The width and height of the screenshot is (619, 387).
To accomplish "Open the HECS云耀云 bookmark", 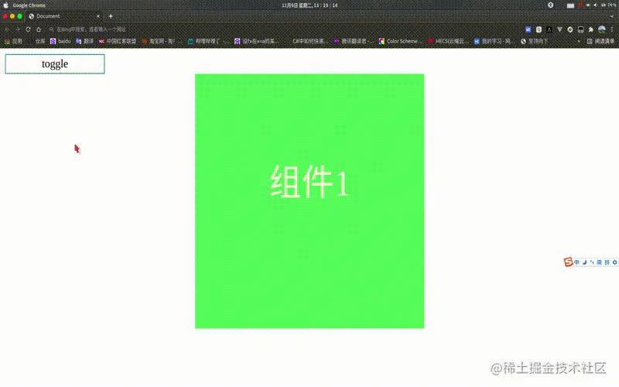I will pyautogui.click(x=449, y=41).
